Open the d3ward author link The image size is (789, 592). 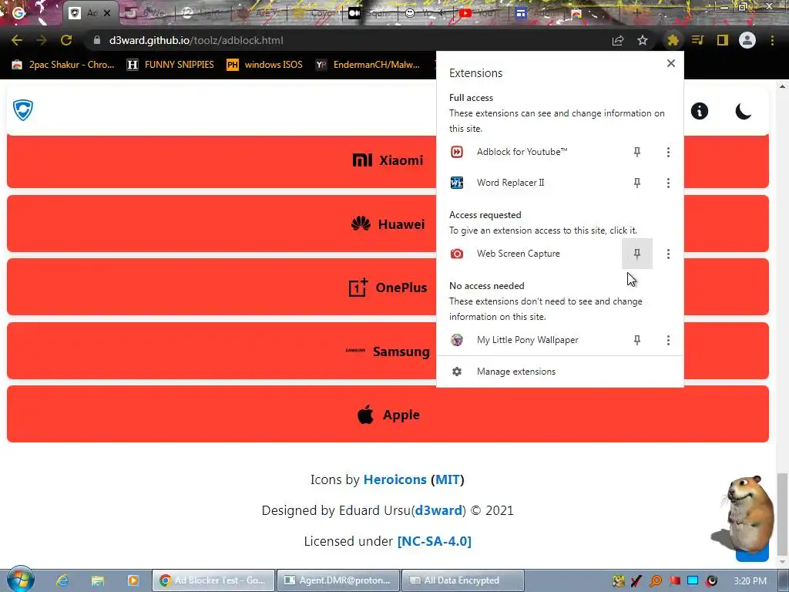tap(438, 510)
